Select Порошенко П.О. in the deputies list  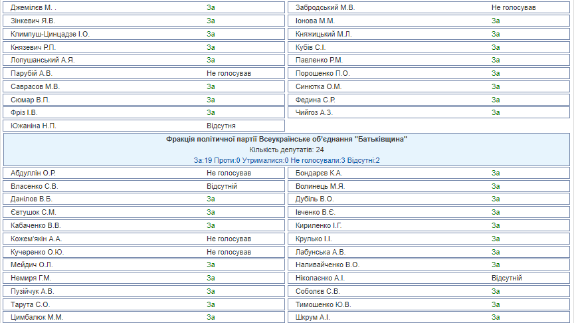point(322,73)
